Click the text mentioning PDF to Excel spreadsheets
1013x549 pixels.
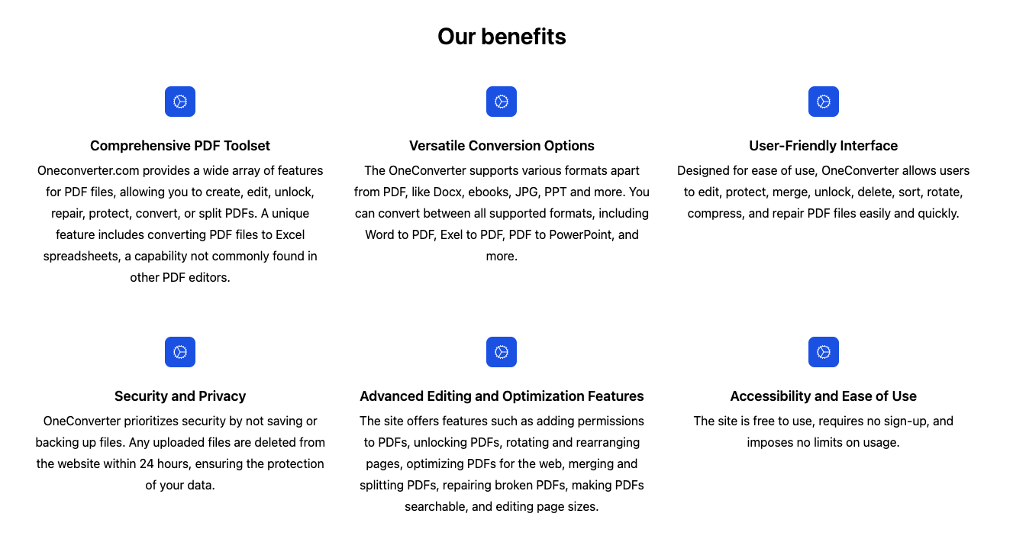[180, 245]
